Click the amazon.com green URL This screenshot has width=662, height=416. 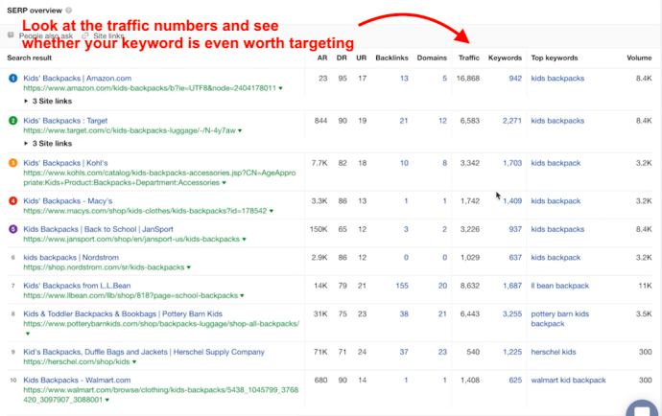[150, 88]
